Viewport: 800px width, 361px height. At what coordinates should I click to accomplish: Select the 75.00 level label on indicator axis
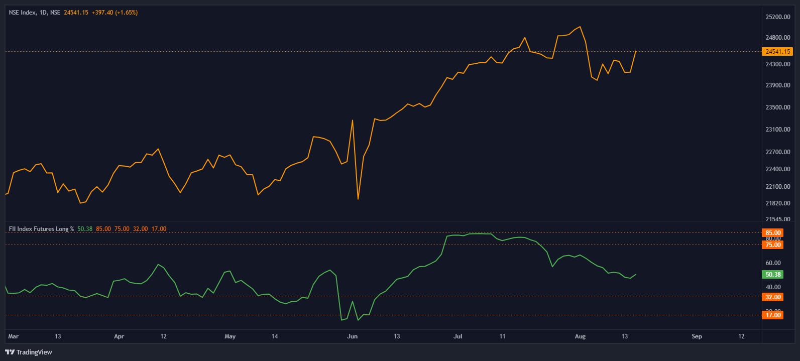(x=773, y=245)
